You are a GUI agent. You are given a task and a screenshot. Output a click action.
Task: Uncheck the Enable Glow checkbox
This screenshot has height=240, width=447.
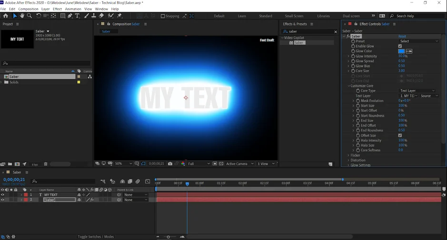[400, 46]
